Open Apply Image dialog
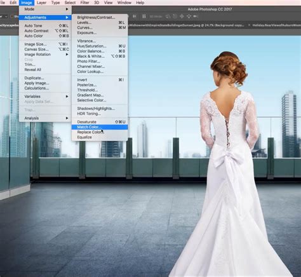Viewport: 301px width, 277px height. tap(45, 83)
